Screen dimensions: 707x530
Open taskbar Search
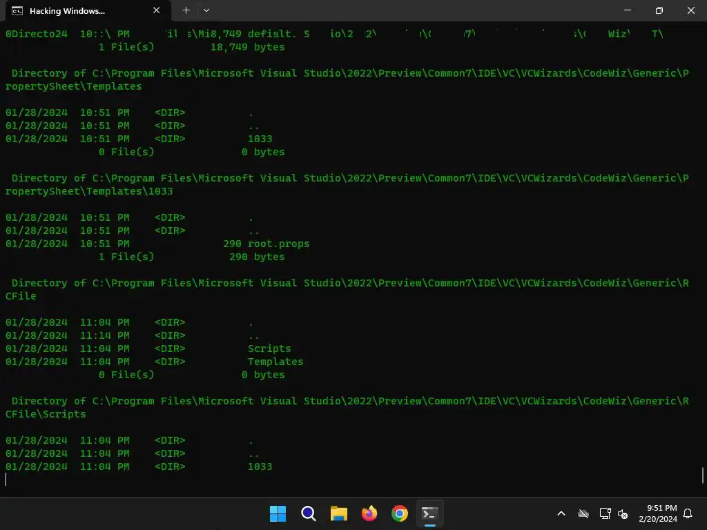tap(309, 513)
